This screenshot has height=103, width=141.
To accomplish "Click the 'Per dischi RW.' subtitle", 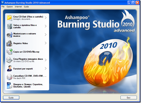I will (x=19, y=78).
